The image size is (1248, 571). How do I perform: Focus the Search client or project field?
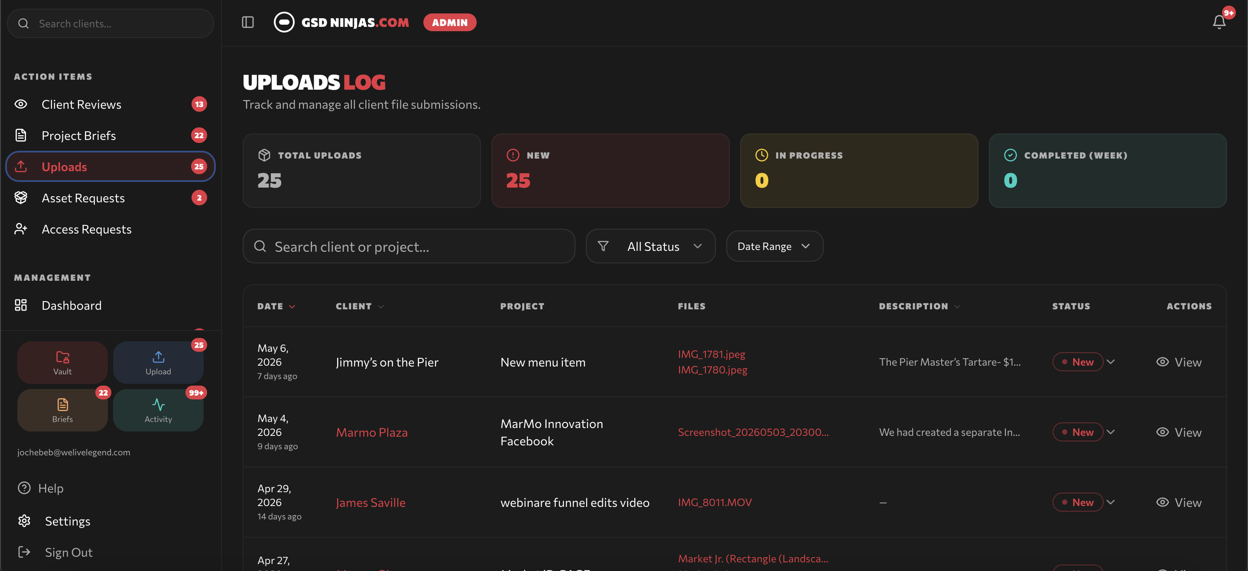[408, 246]
